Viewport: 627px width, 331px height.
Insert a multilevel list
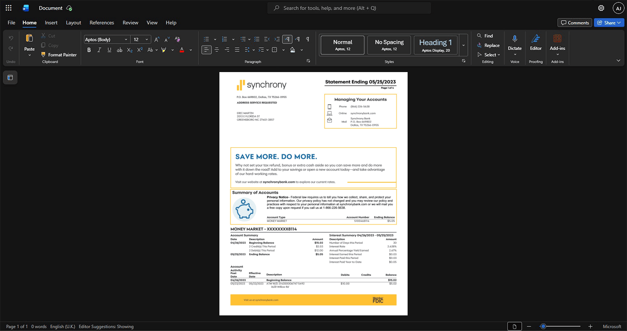243,39
